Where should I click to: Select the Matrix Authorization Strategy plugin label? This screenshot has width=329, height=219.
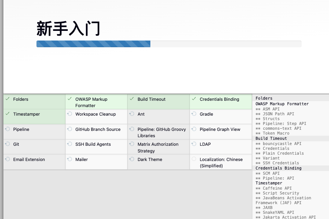click(158, 148)
